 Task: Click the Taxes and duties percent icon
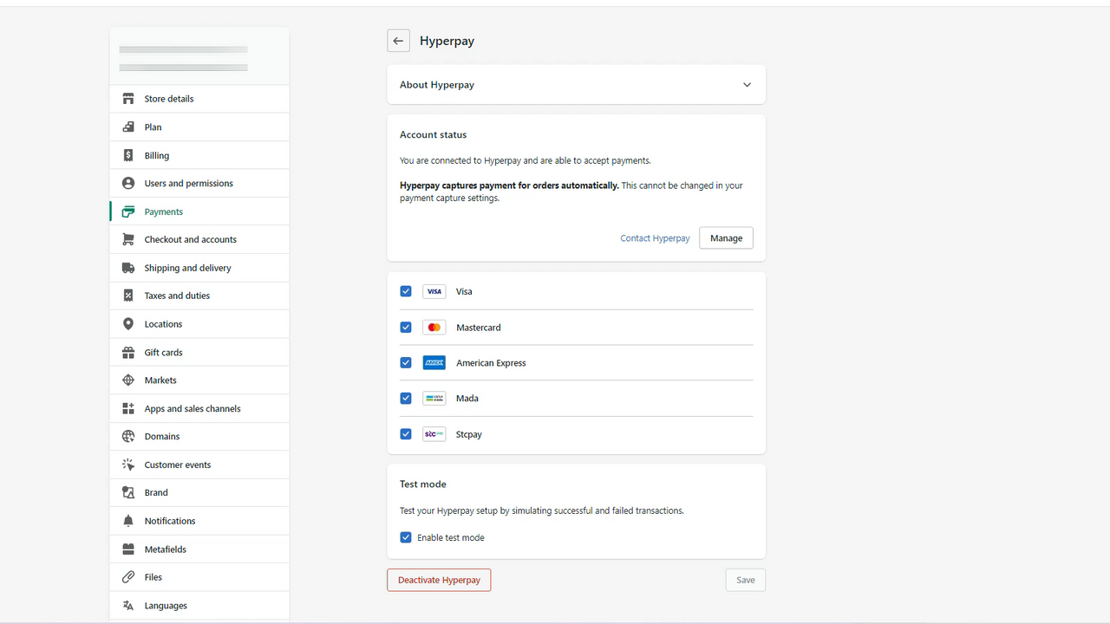[128, 296]
